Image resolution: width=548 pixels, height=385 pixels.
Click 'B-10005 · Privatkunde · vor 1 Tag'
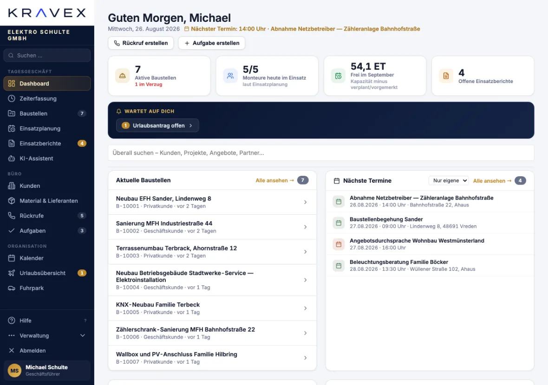[157, 312]
